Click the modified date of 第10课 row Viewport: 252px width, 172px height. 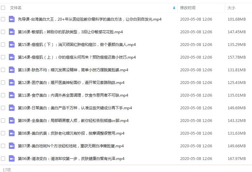tap(196, 108)
